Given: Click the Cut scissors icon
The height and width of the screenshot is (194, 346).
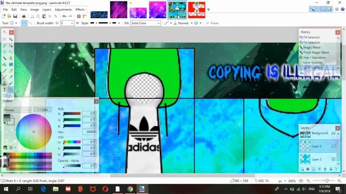Looking at the screenshot, I should click(32, 16).
